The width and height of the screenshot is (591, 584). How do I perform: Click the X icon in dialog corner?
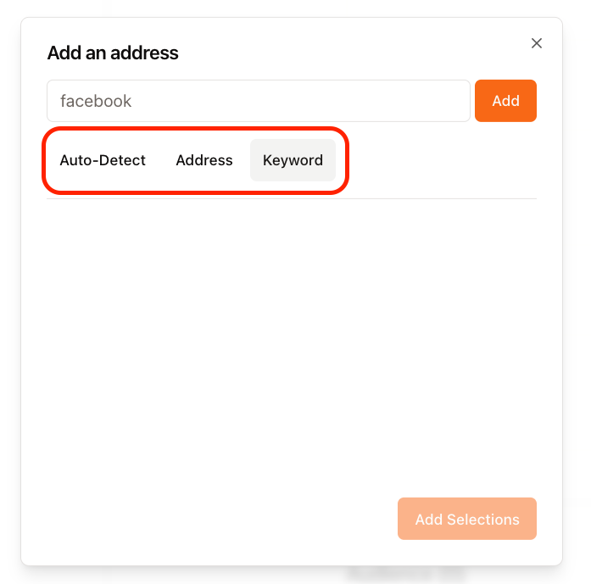click(x=537, y=43)
